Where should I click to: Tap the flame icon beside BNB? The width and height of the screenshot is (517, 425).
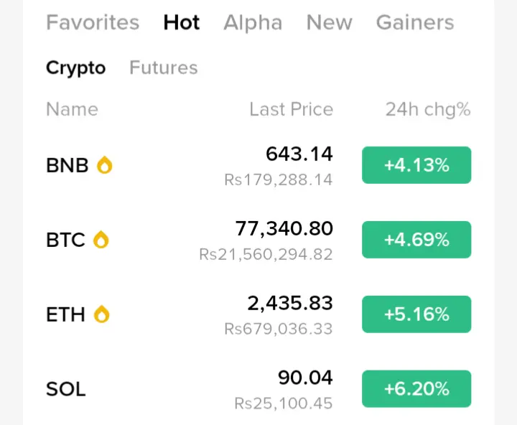(x=105, y=165)
